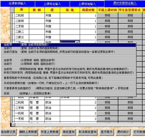Image resolution: width=145 pixels, height=137 pixels.
Task: Click 不能上课时间 按钮 in 二机班 升旗 row
Action: click(108, 15)
